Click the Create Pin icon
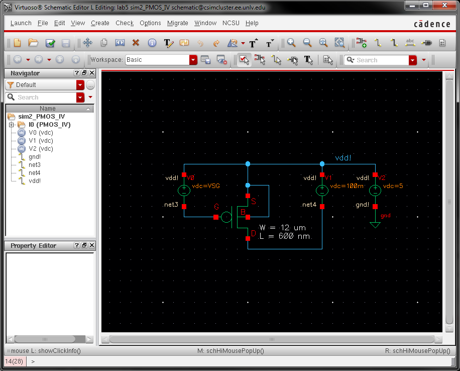 (426, 43)
